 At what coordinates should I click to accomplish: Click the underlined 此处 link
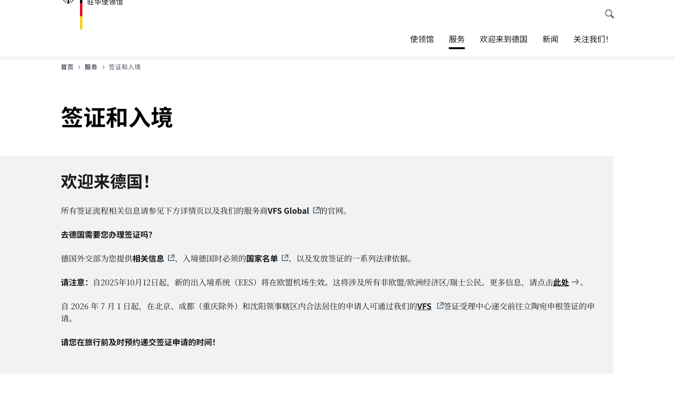pyautogui.click(x=561, y=282)
